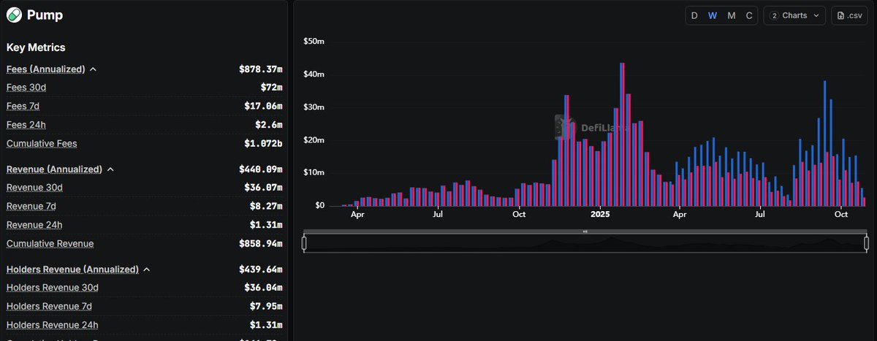Click the $1.072b cumulative fees value
Screen dimensions: 877x341
(x=263, y=144)
